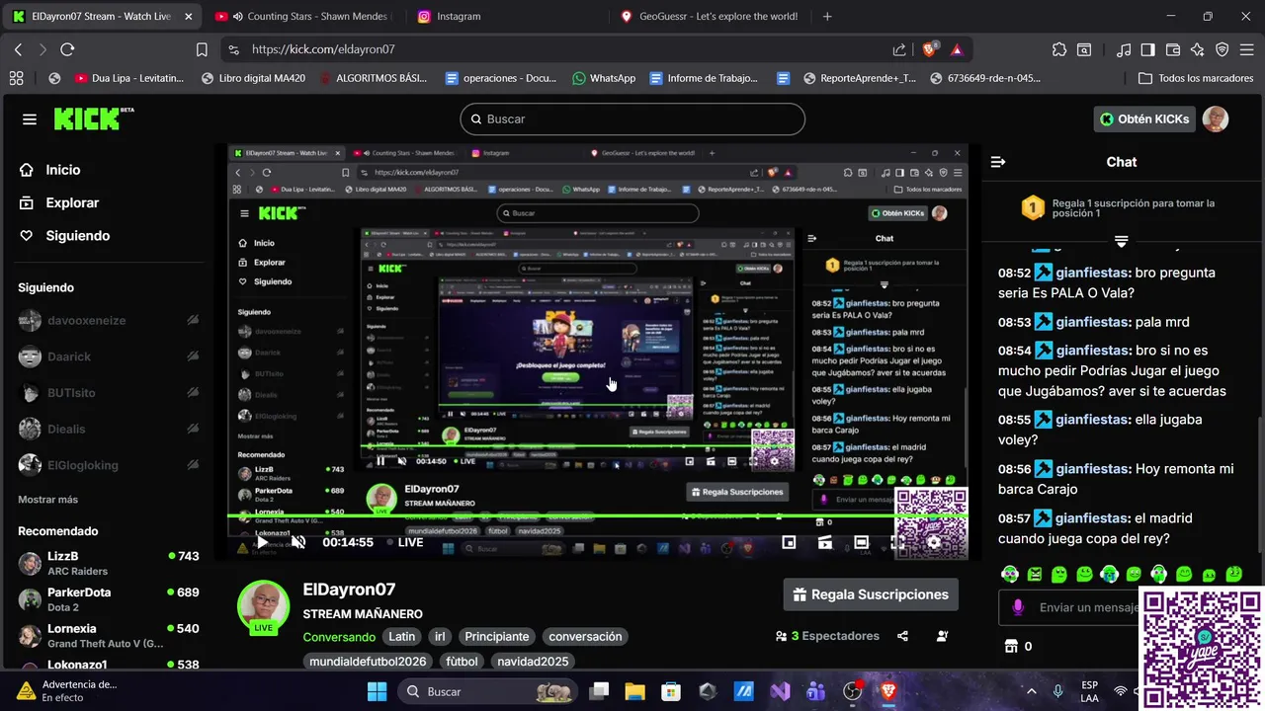Open Brave VPN shield icon
This screenshot has width=1265, height=711.
click(1222, 49)
